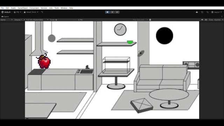The height and width of the screenshot is (126, 224).
Task: Open the Assets menu
Action: (13, 8)
